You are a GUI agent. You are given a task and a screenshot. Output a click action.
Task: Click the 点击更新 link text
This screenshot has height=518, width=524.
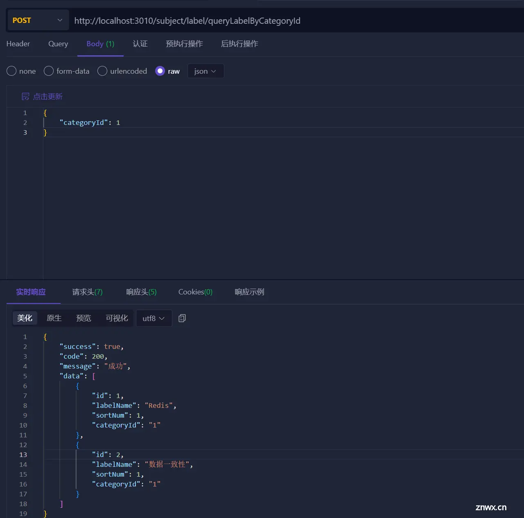[x=48, y=97]
